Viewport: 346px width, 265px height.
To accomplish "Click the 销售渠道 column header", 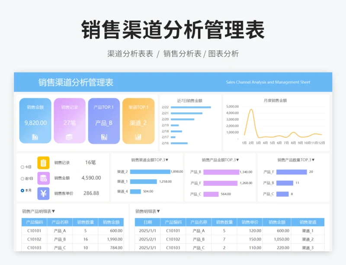I will [308, 222].
